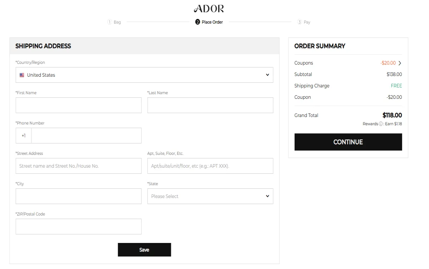Open the State selection dropdown
This screenshot has width=429, height=269.
click(210, 196)
